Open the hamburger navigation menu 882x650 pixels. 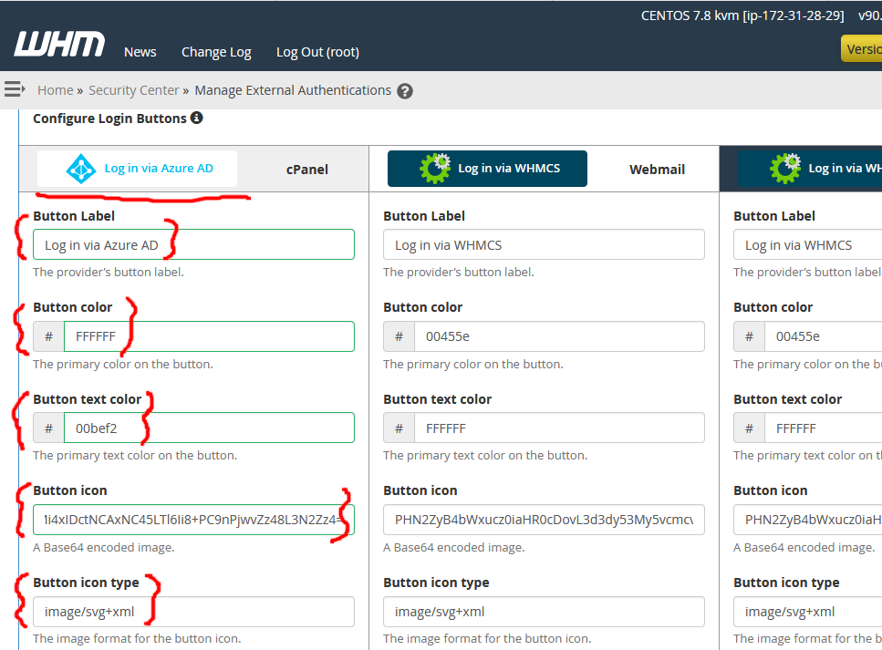[14, 89]
